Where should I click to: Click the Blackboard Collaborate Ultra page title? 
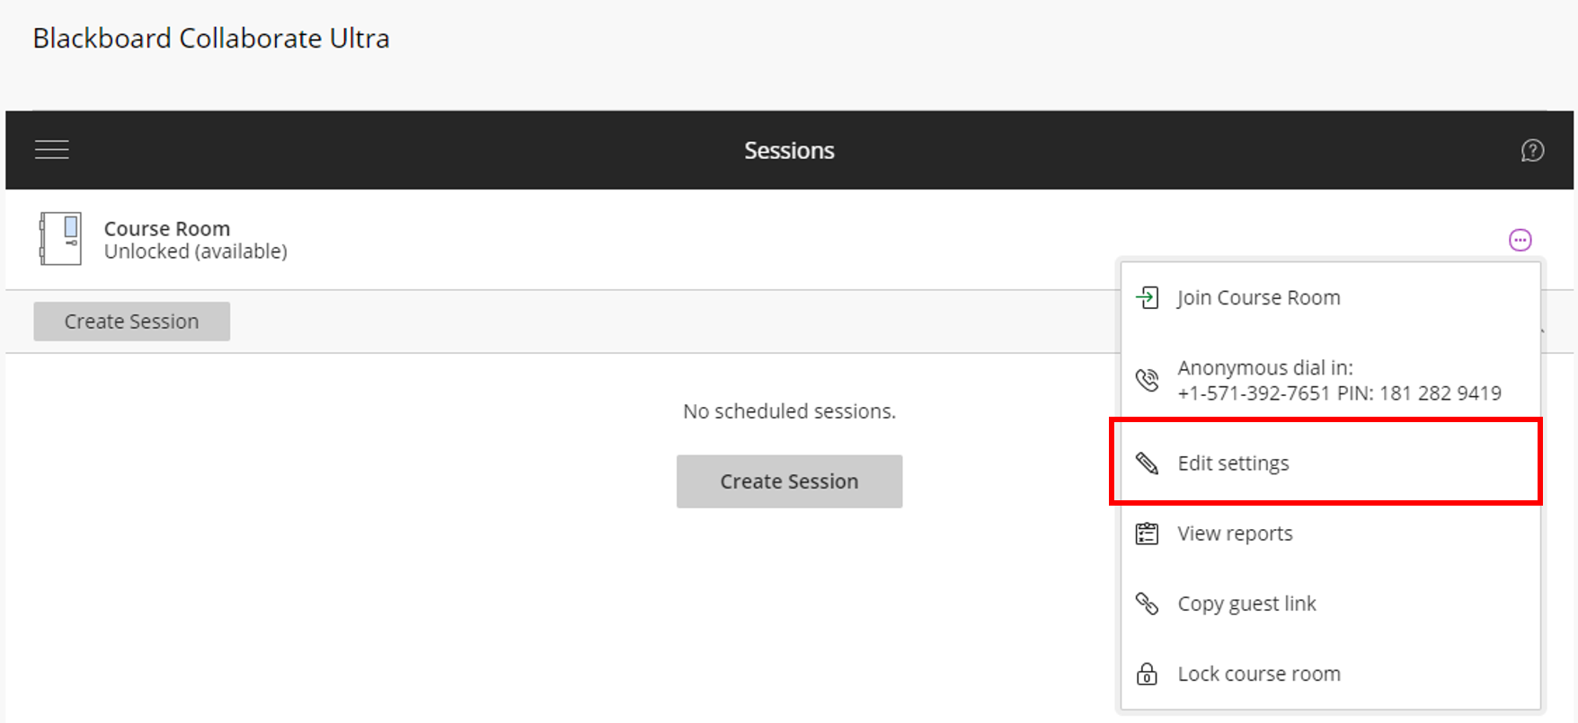pyautogui.click(x=210, y=39)
